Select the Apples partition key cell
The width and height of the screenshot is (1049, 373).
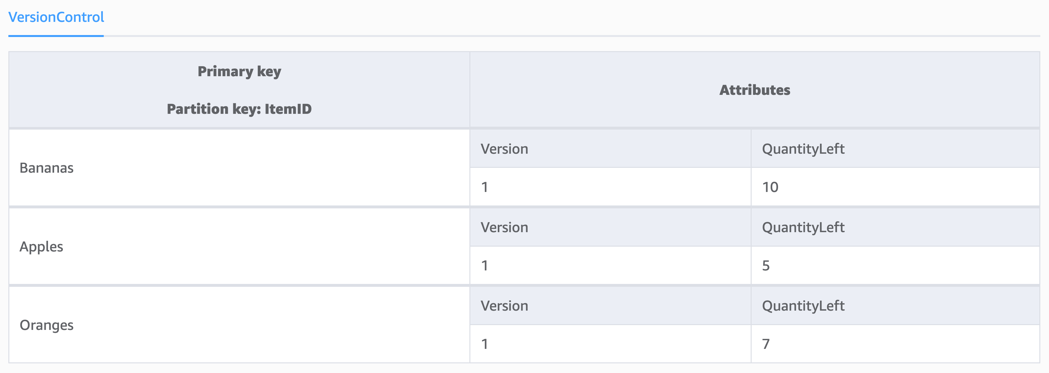tap(42, 246)
